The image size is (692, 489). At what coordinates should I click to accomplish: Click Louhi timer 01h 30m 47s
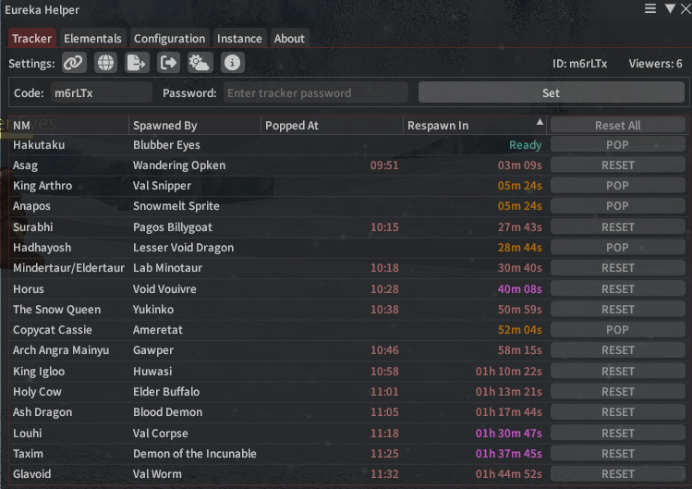point(508,433)
